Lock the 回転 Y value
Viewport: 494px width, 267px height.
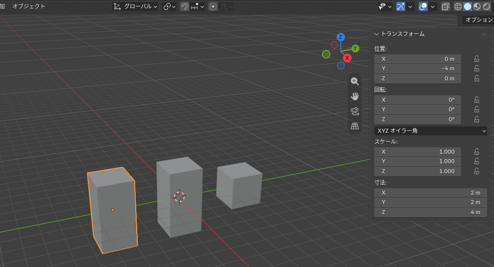477,109
